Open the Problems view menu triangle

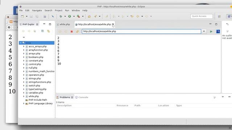point(223,97)
